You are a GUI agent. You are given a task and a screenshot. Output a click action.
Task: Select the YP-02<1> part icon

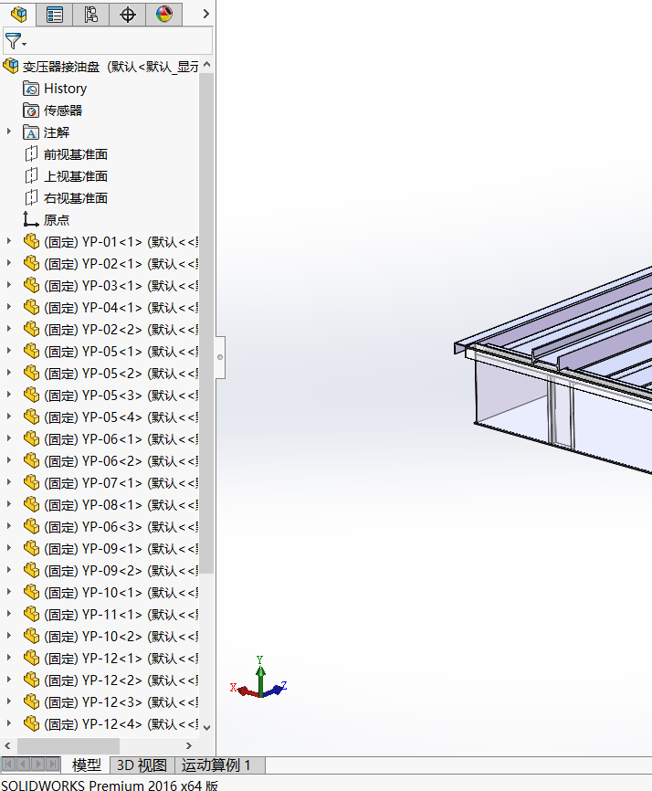(x=31, y=263)
